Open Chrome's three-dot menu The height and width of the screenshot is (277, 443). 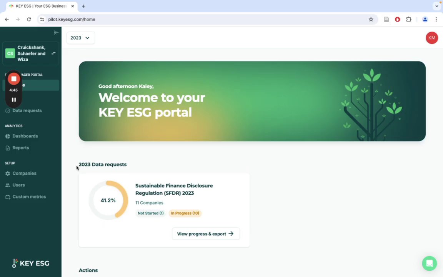[436, 19]
